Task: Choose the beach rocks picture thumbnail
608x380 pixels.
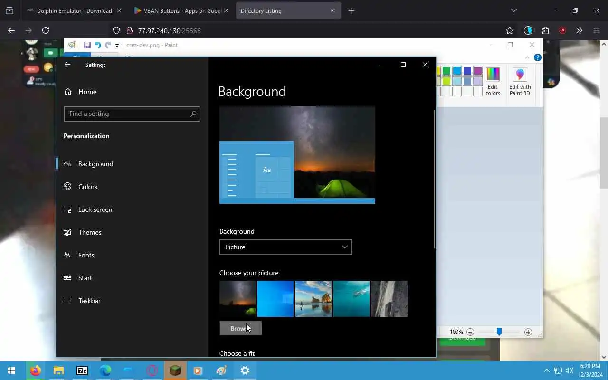Action: [x=313, y=299]
